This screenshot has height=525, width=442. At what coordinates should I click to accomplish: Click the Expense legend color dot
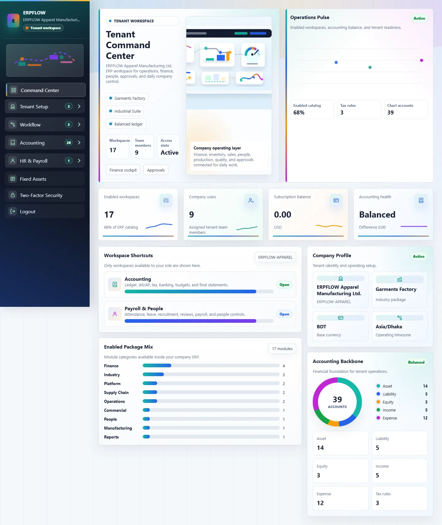(x=378, y=418)
